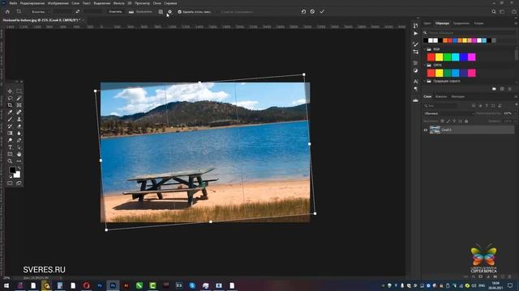
Task: Open the Фильтр menu
Action: point(119,3)
